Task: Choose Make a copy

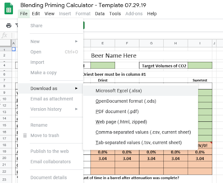Action: point(51,73)
